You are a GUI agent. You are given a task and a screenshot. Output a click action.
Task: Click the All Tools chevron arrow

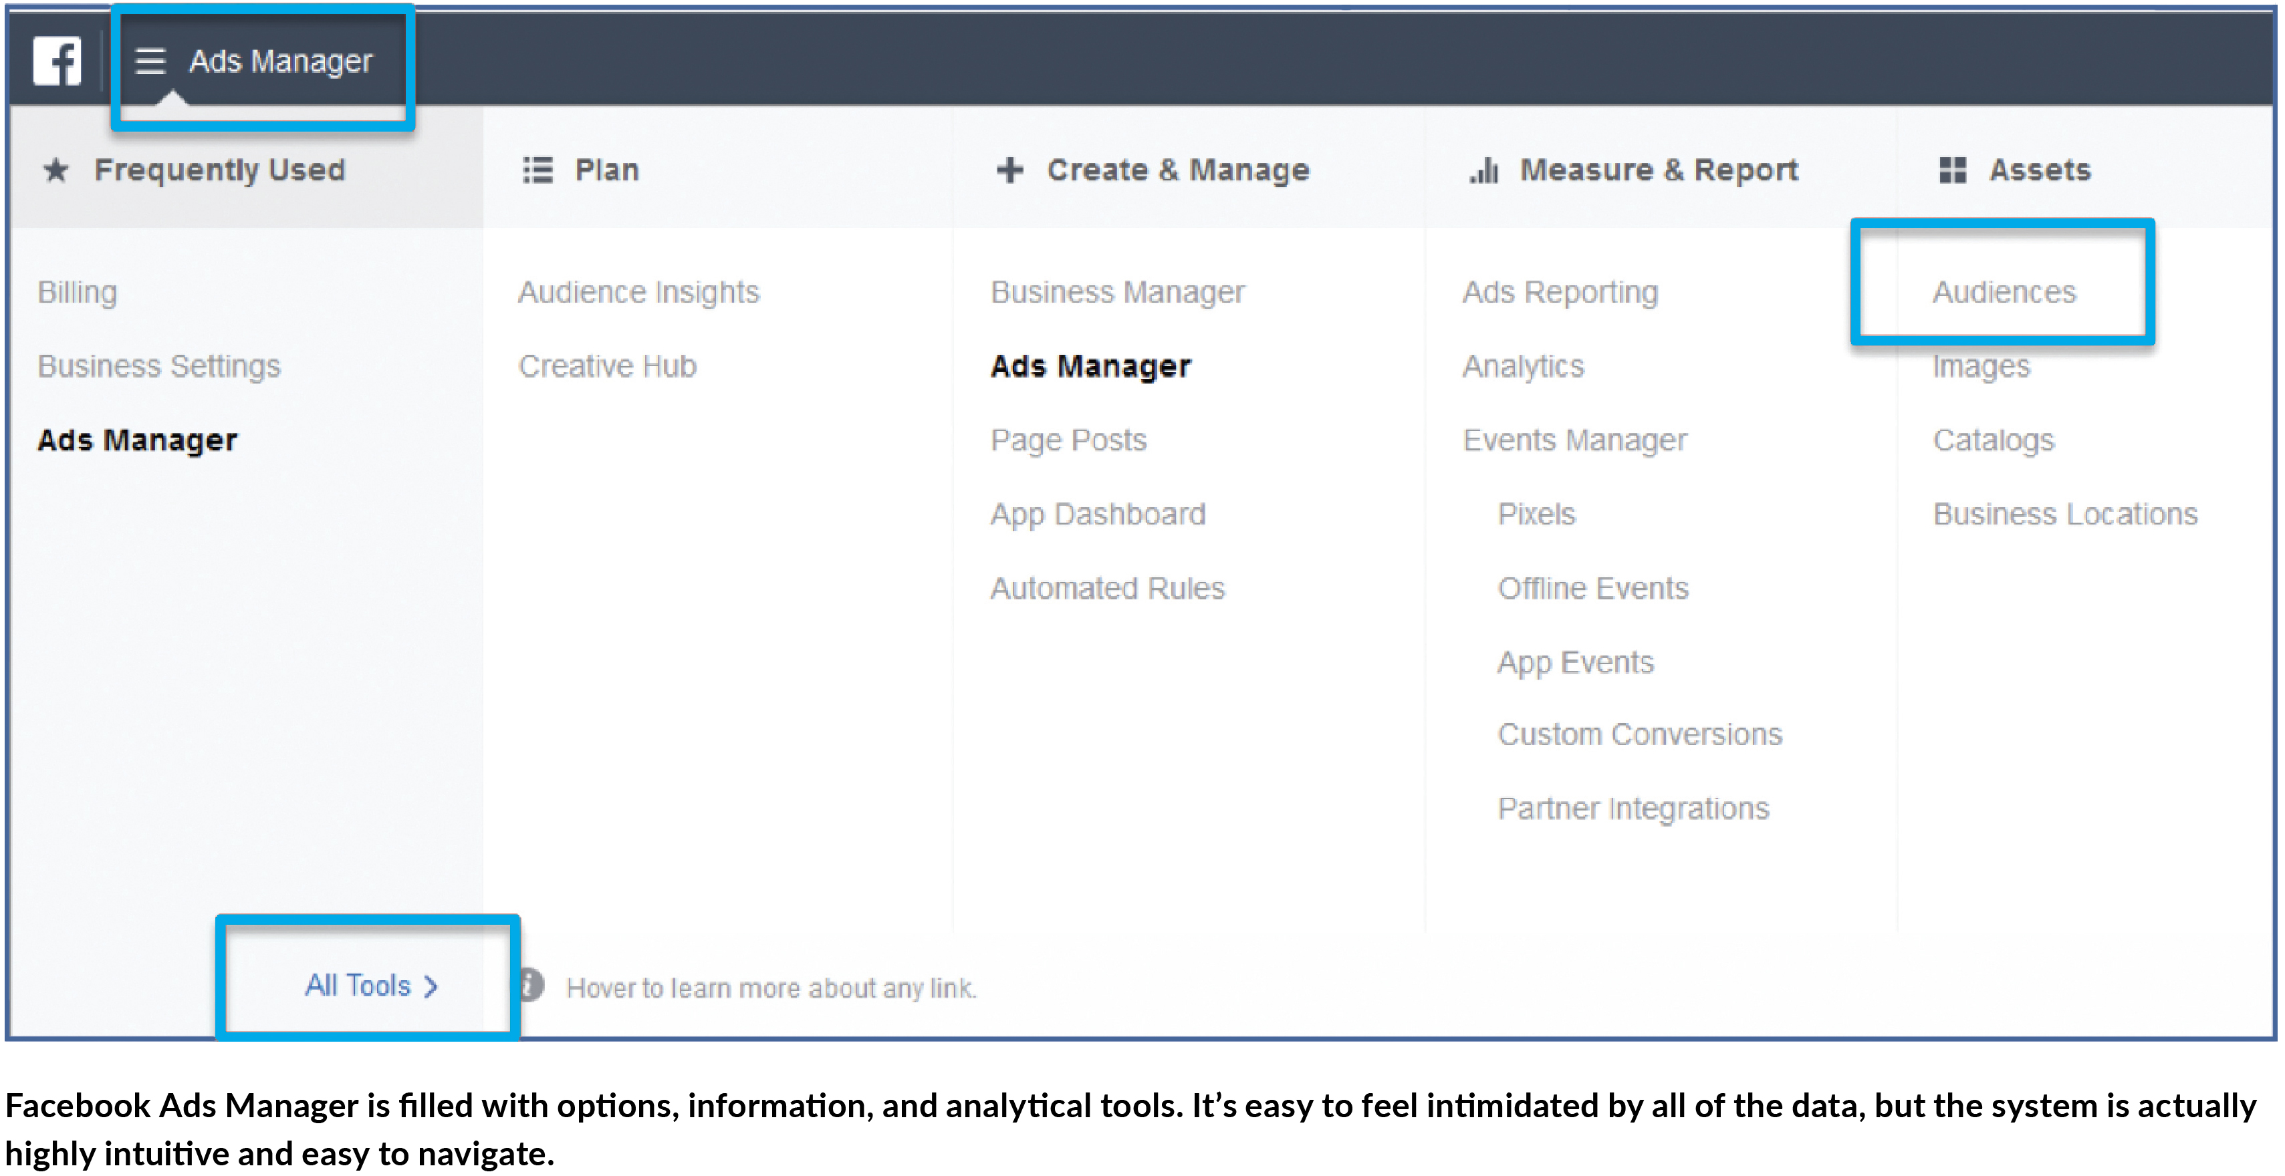click(431, 986)
